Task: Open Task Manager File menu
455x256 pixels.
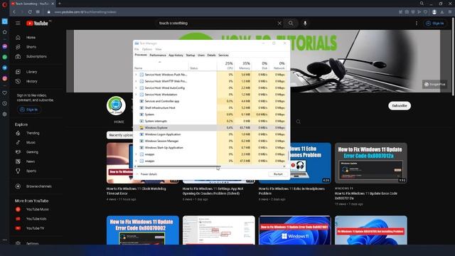Action: (x=136, y=49)
